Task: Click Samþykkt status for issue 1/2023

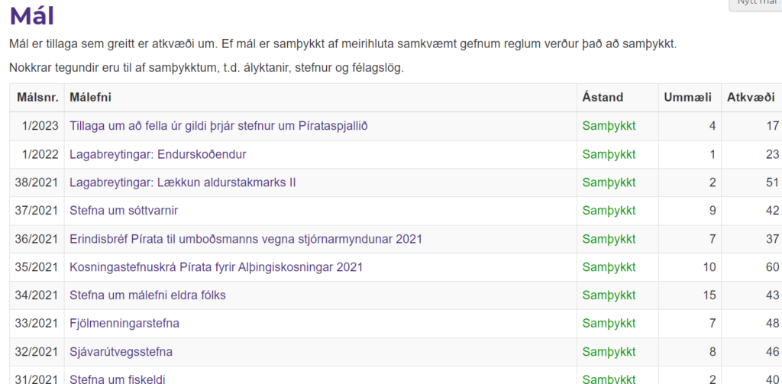Action: [609, 126]
